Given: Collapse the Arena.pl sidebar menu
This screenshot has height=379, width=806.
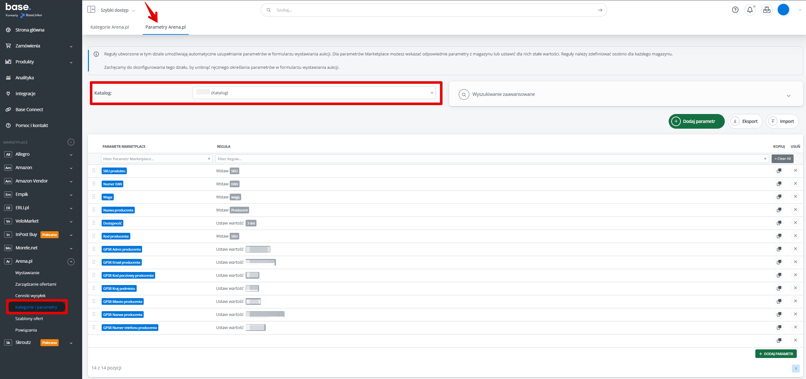Looking at the screenshot, I should click(x=71, y=262).
